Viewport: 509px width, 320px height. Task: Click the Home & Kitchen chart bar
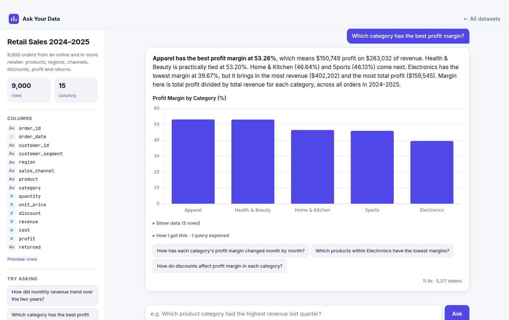(x=312, y=167)
